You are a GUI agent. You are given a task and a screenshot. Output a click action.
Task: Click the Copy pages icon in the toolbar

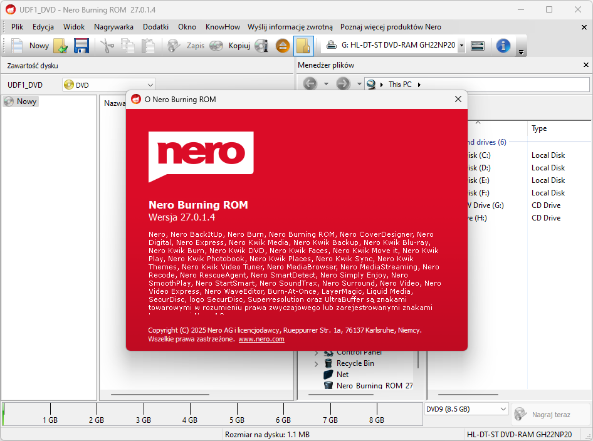tap(128, 46)
